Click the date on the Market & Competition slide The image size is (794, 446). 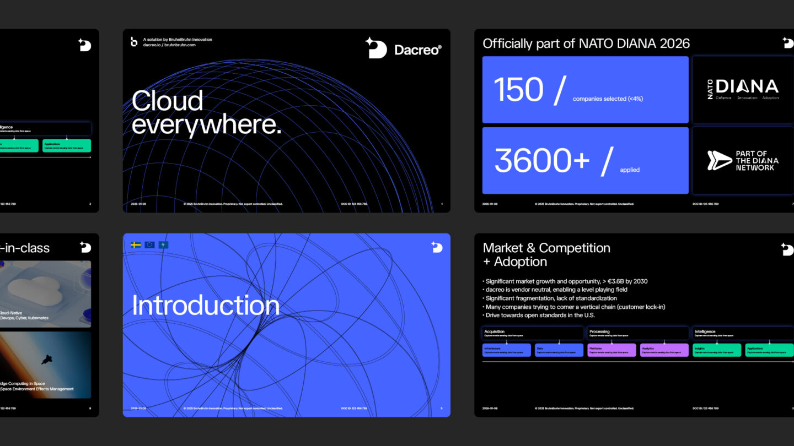point(490,409)
